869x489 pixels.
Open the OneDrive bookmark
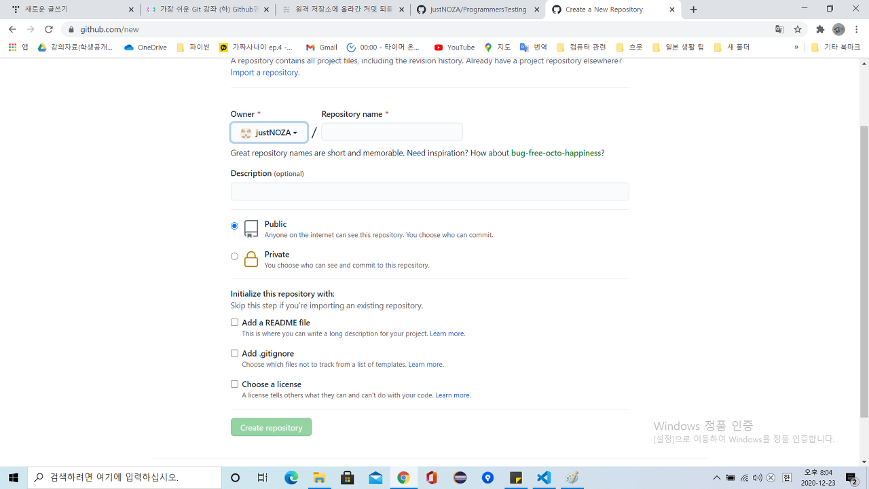pos(145,47)
